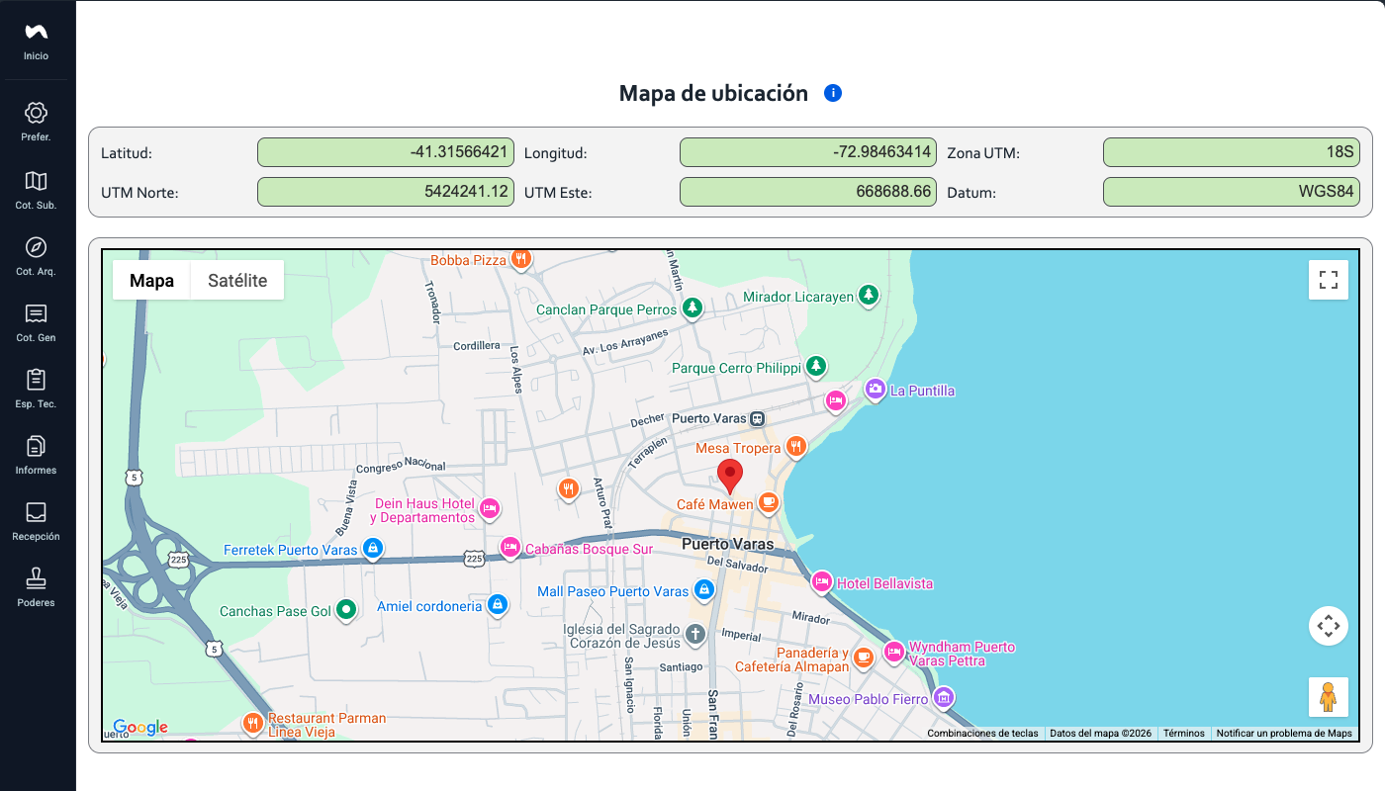
Task: Click the Datum WGS84 field
Action: (x=1232, y=192)
